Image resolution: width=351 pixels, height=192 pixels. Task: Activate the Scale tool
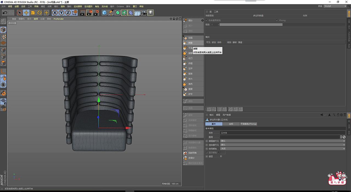(x=33, y=13)
